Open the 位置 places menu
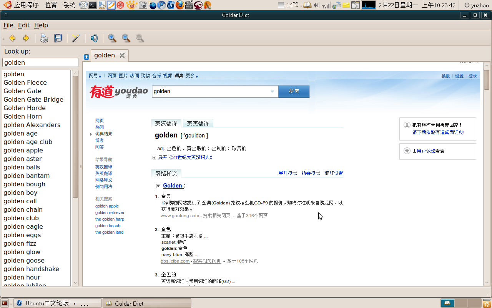This screenshot has height=308, width=492. (51, 5)
